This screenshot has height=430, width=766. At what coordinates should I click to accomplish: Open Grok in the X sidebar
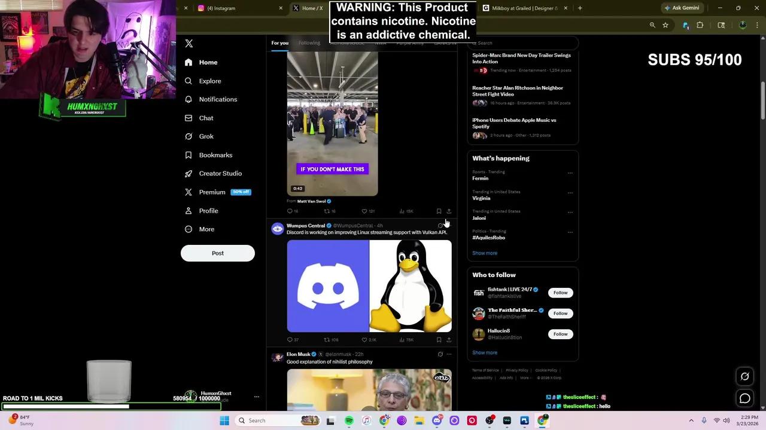point(199,136)
